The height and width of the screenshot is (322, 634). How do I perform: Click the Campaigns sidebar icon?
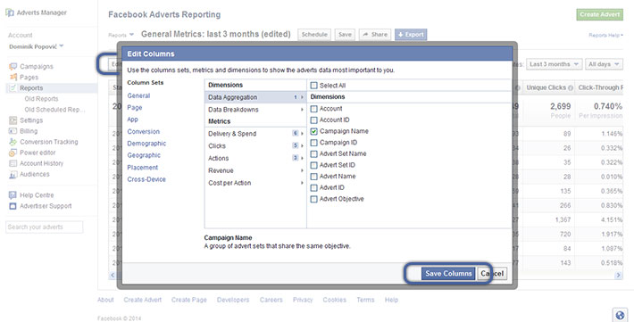13,66
